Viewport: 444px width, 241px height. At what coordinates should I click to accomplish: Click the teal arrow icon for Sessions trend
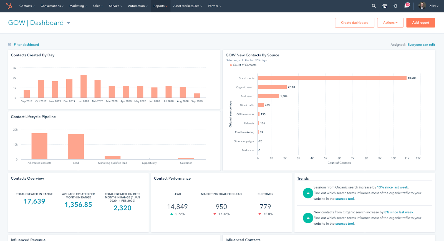pos(308,193)
